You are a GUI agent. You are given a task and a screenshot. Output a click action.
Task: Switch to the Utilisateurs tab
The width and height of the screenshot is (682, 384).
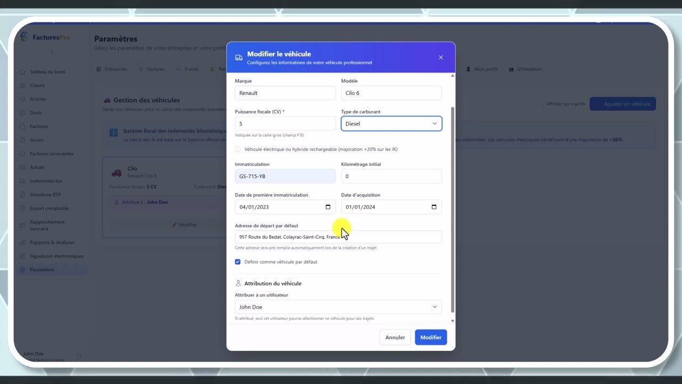525,69
